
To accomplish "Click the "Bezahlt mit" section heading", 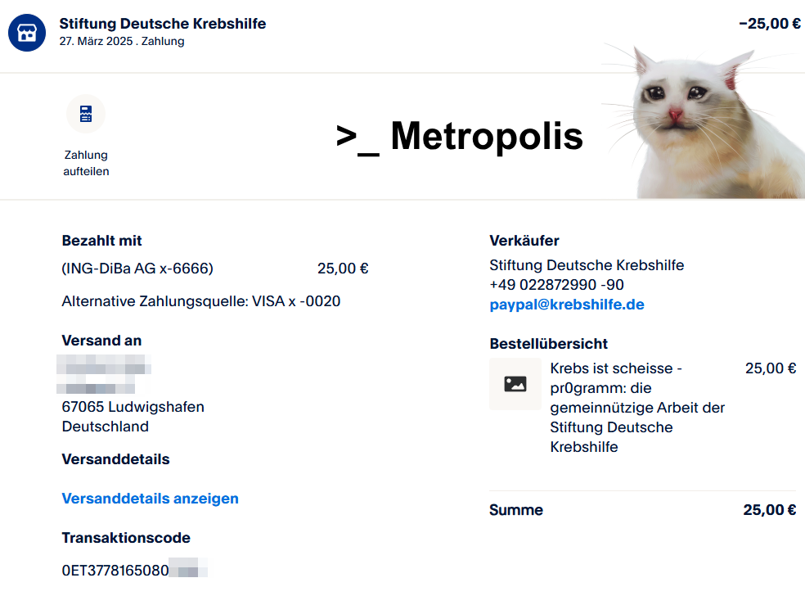I will (x=102, y=241).
